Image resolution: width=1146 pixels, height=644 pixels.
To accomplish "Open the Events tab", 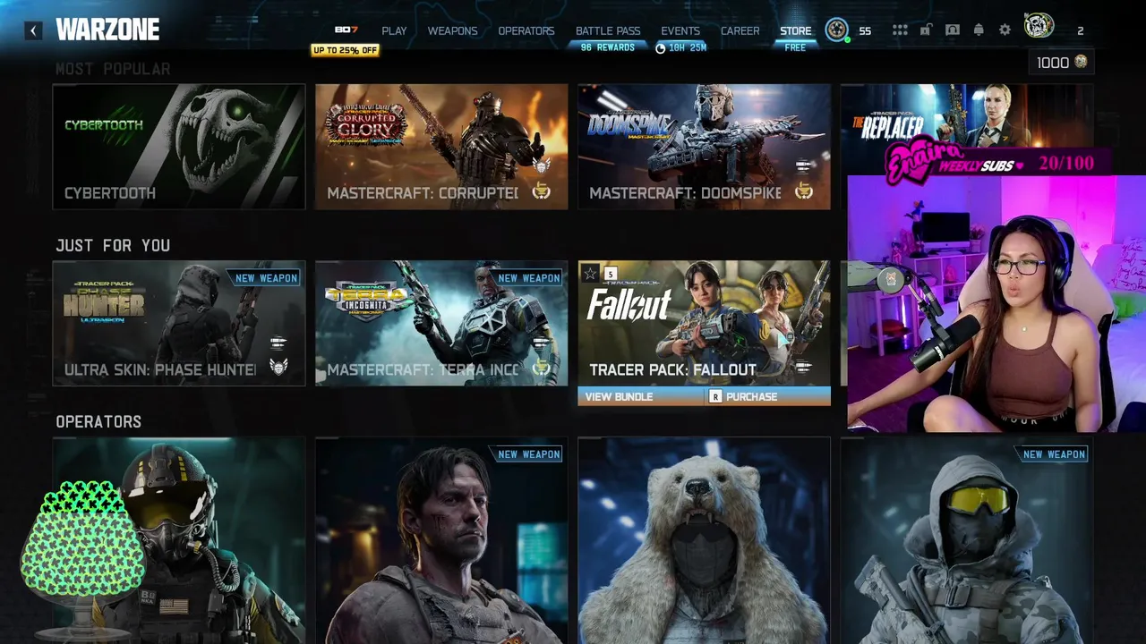I will [680, 30].
